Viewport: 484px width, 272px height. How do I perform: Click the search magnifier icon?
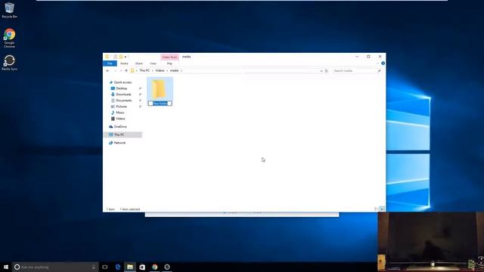point(379,71)
